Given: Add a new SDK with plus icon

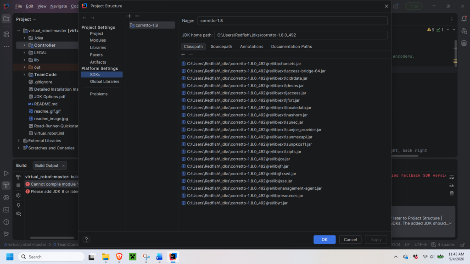Looking at the screenshot, I should pos(129,16).
